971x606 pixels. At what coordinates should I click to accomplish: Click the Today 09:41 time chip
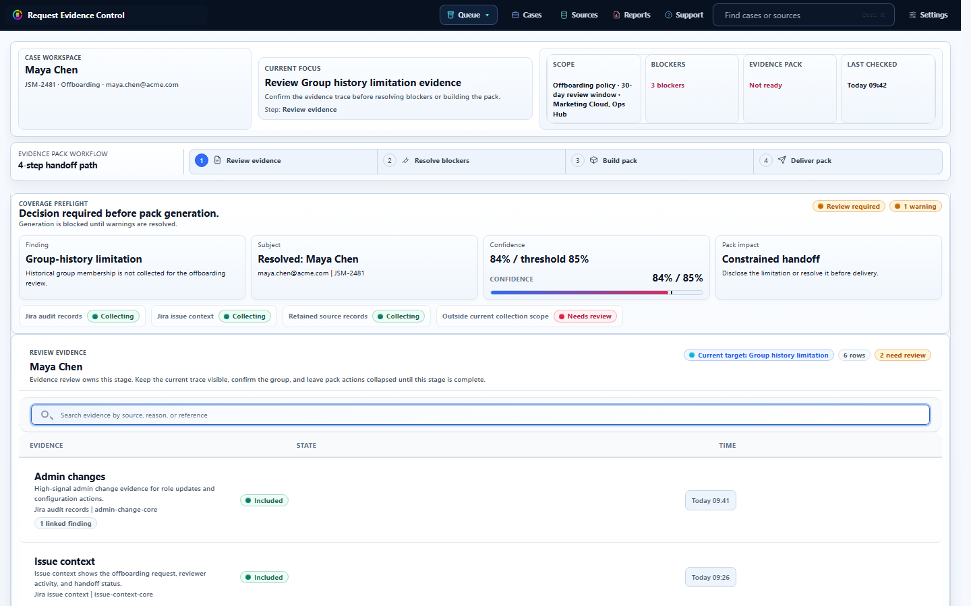pos(711,501)
